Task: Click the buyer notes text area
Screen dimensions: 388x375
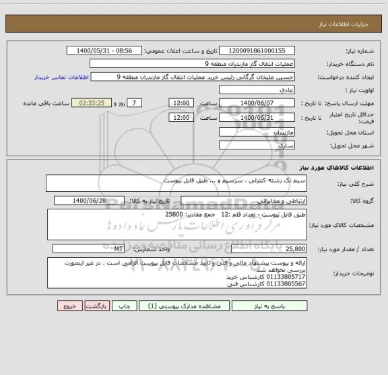Action: point(177,273)
